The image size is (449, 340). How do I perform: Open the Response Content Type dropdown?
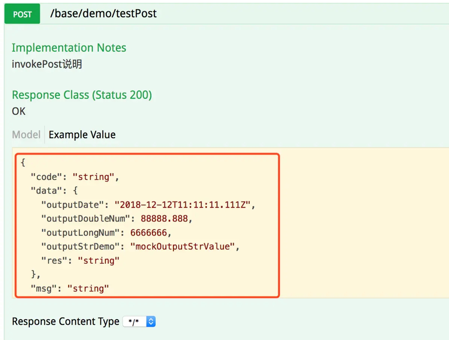139,321
